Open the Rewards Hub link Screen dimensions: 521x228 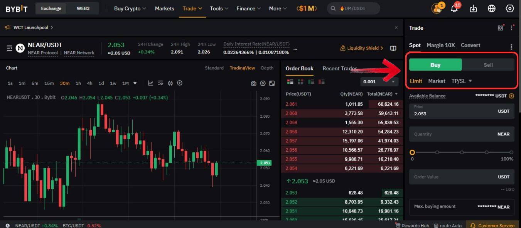(412, 226)
